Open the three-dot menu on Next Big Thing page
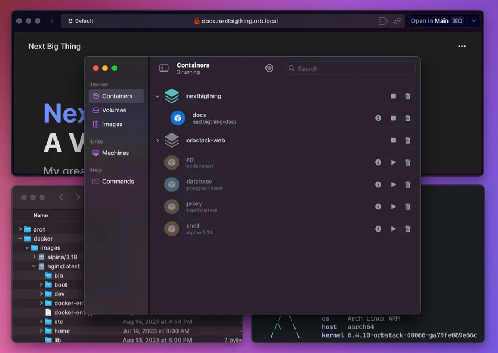The height and width of the screenshot is (353, 498). (x=462, y=47)
